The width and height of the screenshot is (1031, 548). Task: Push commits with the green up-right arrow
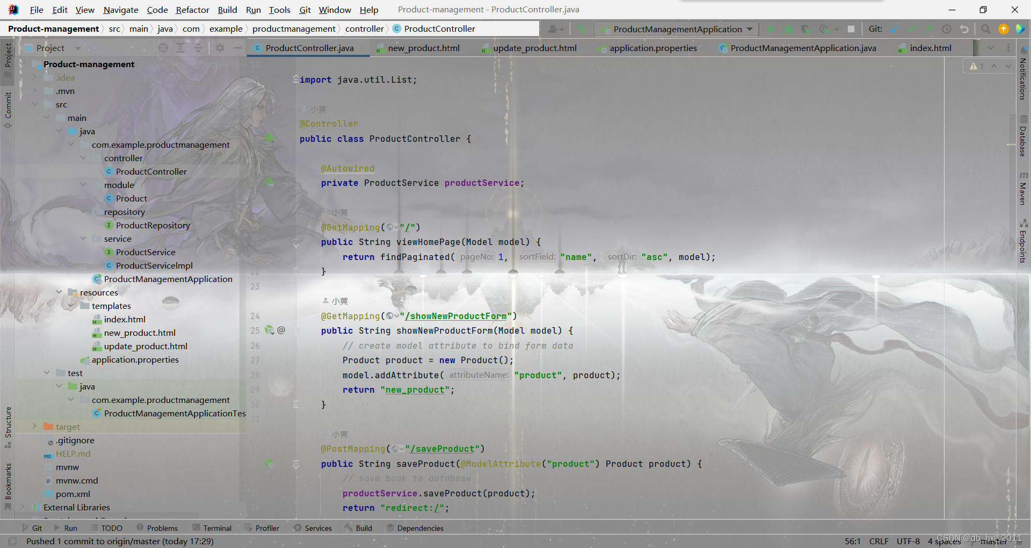(x=929, y=29)
